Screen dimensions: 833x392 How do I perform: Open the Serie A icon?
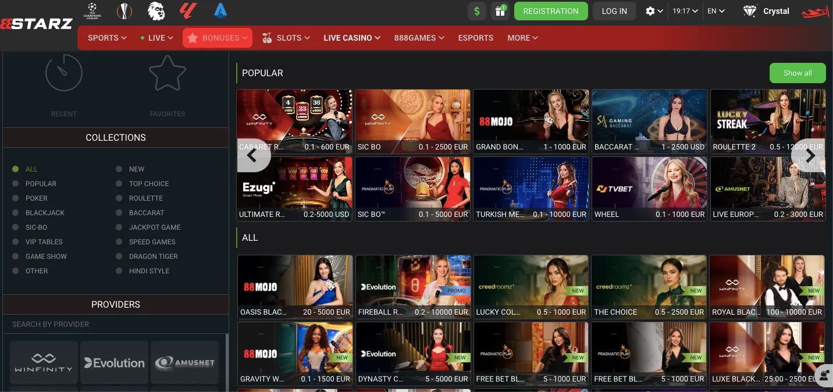[x=220, y=10]
